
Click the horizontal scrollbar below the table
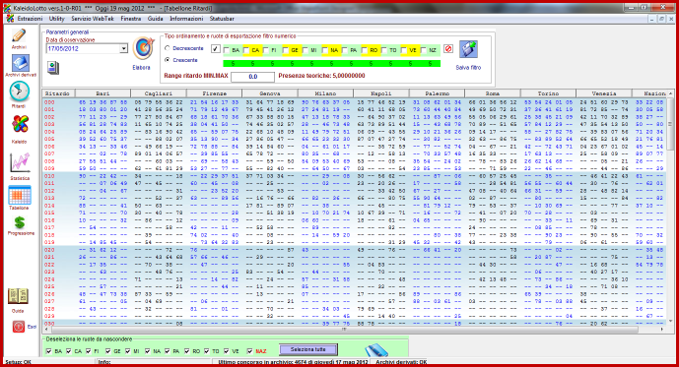pyautogui.click(x=344, y=330)
